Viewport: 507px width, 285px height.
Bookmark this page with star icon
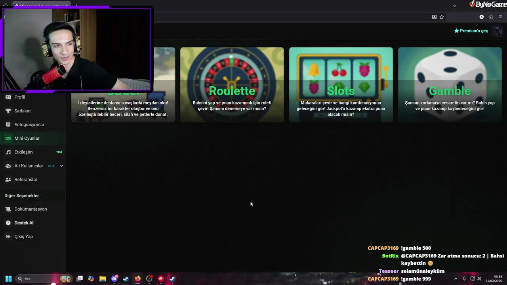[x=442, y=17]
